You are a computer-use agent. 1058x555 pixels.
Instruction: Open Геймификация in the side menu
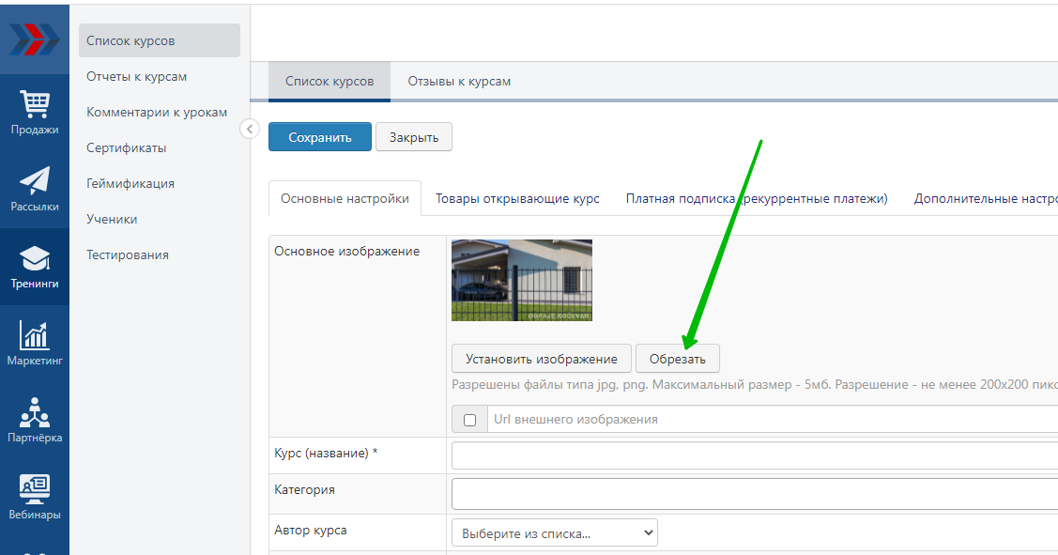click(130, 184)
